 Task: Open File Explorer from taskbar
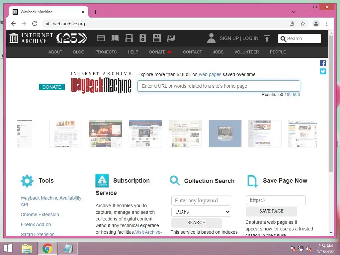pos(27,248)
